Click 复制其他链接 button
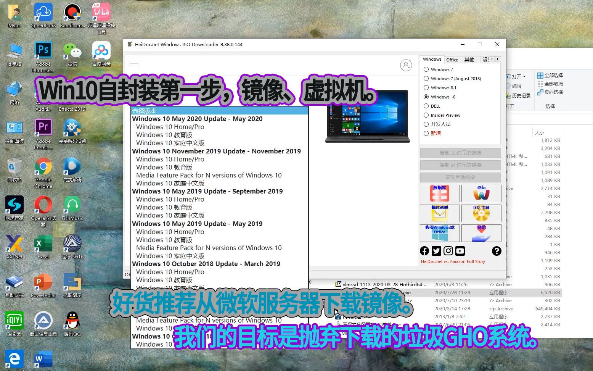The height and width of the screenshot is (371, 593). click(461, 177)
